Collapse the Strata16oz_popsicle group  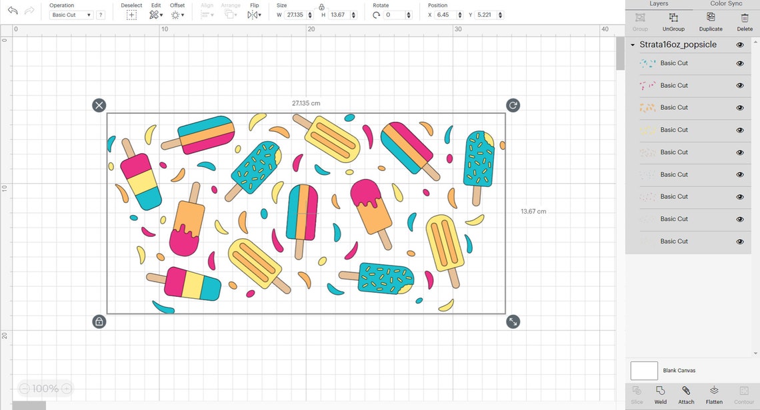click(x=633, y=45)
